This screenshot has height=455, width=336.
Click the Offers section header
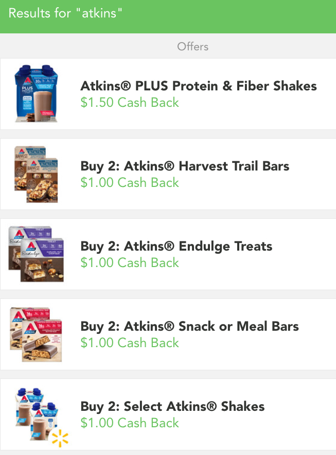pos(193,46)
